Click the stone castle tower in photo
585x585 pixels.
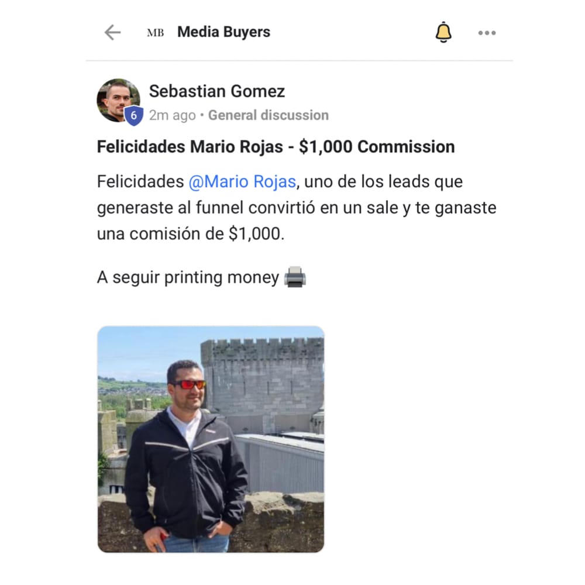point(262,384)
